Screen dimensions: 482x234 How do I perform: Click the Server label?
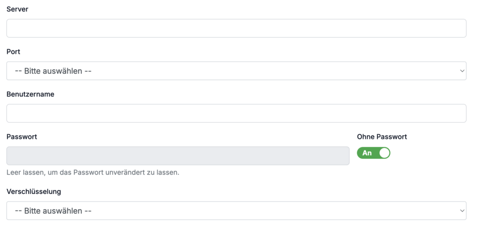click(17, 9)
